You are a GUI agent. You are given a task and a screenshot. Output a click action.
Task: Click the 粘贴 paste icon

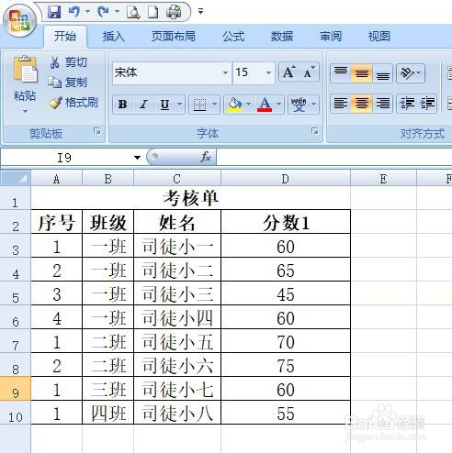click(25, 70)
